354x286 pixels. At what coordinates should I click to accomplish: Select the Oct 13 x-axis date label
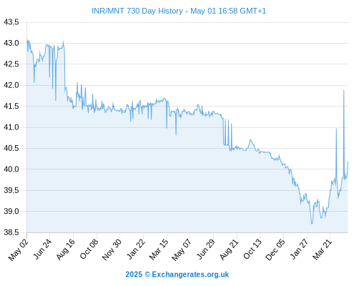(252, 250)
